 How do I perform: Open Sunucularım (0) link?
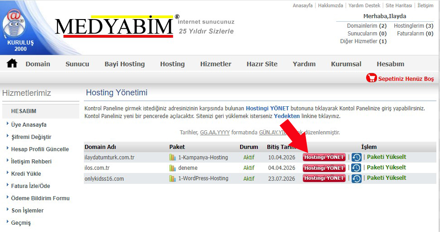coord(367,34)
